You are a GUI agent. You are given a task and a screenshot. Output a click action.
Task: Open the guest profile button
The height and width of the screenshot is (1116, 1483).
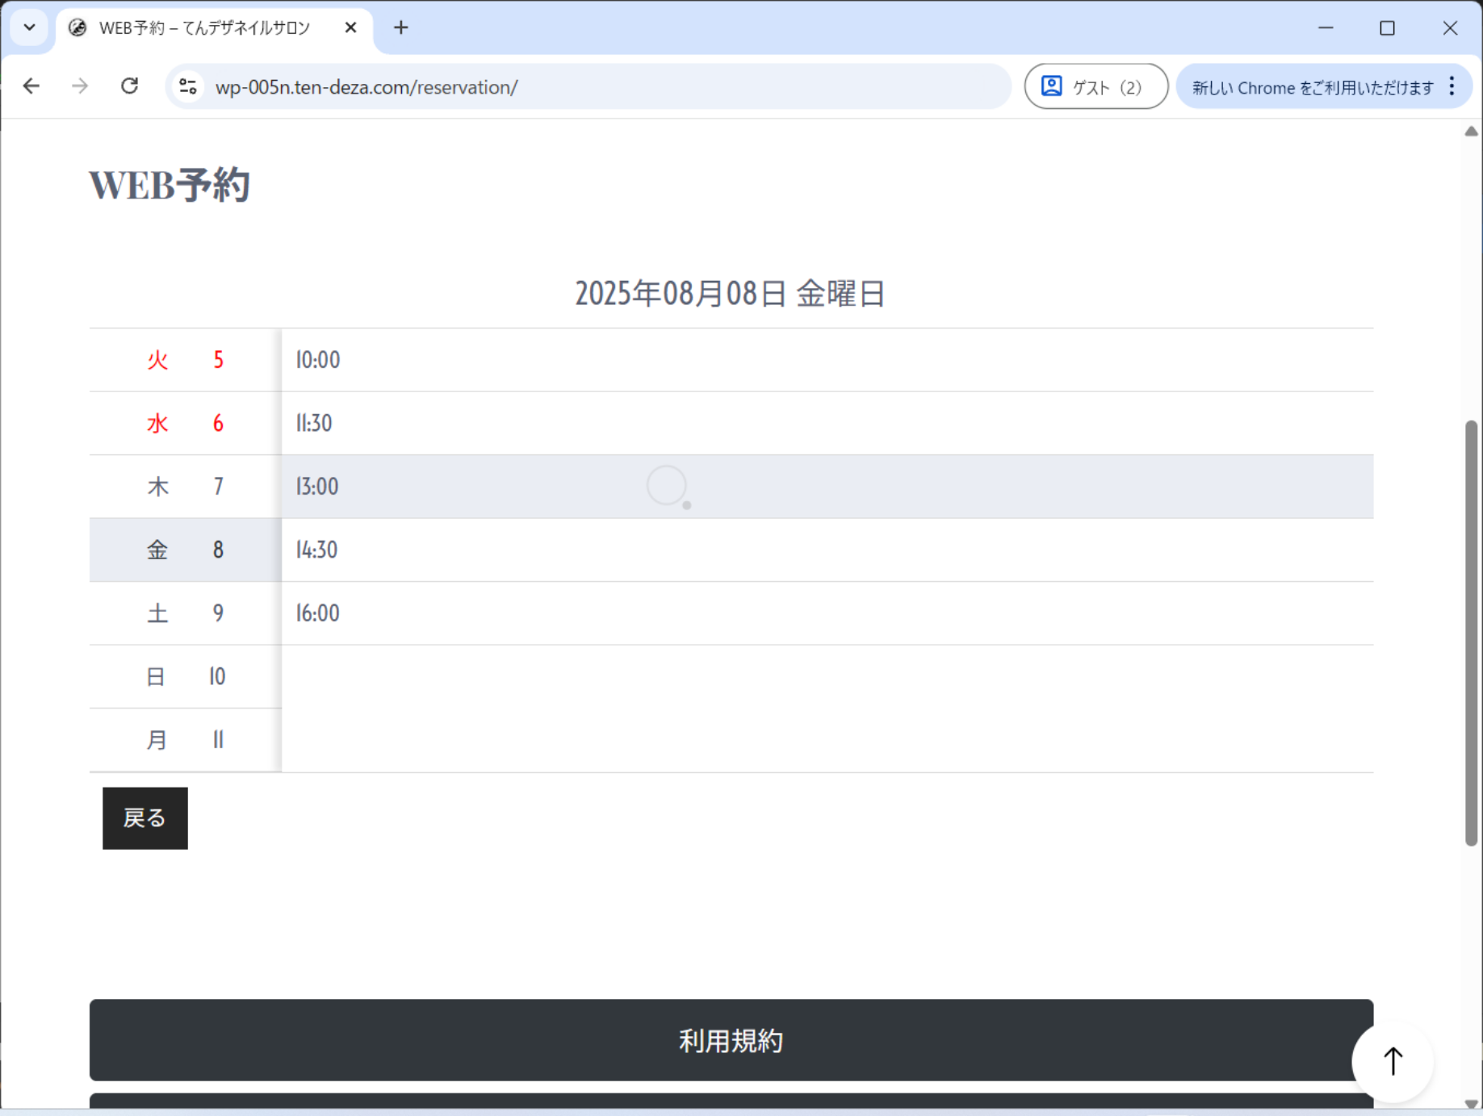click(x=1095, y=86)
